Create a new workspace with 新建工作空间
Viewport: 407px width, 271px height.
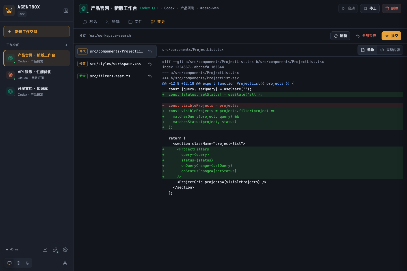[36, 32]
